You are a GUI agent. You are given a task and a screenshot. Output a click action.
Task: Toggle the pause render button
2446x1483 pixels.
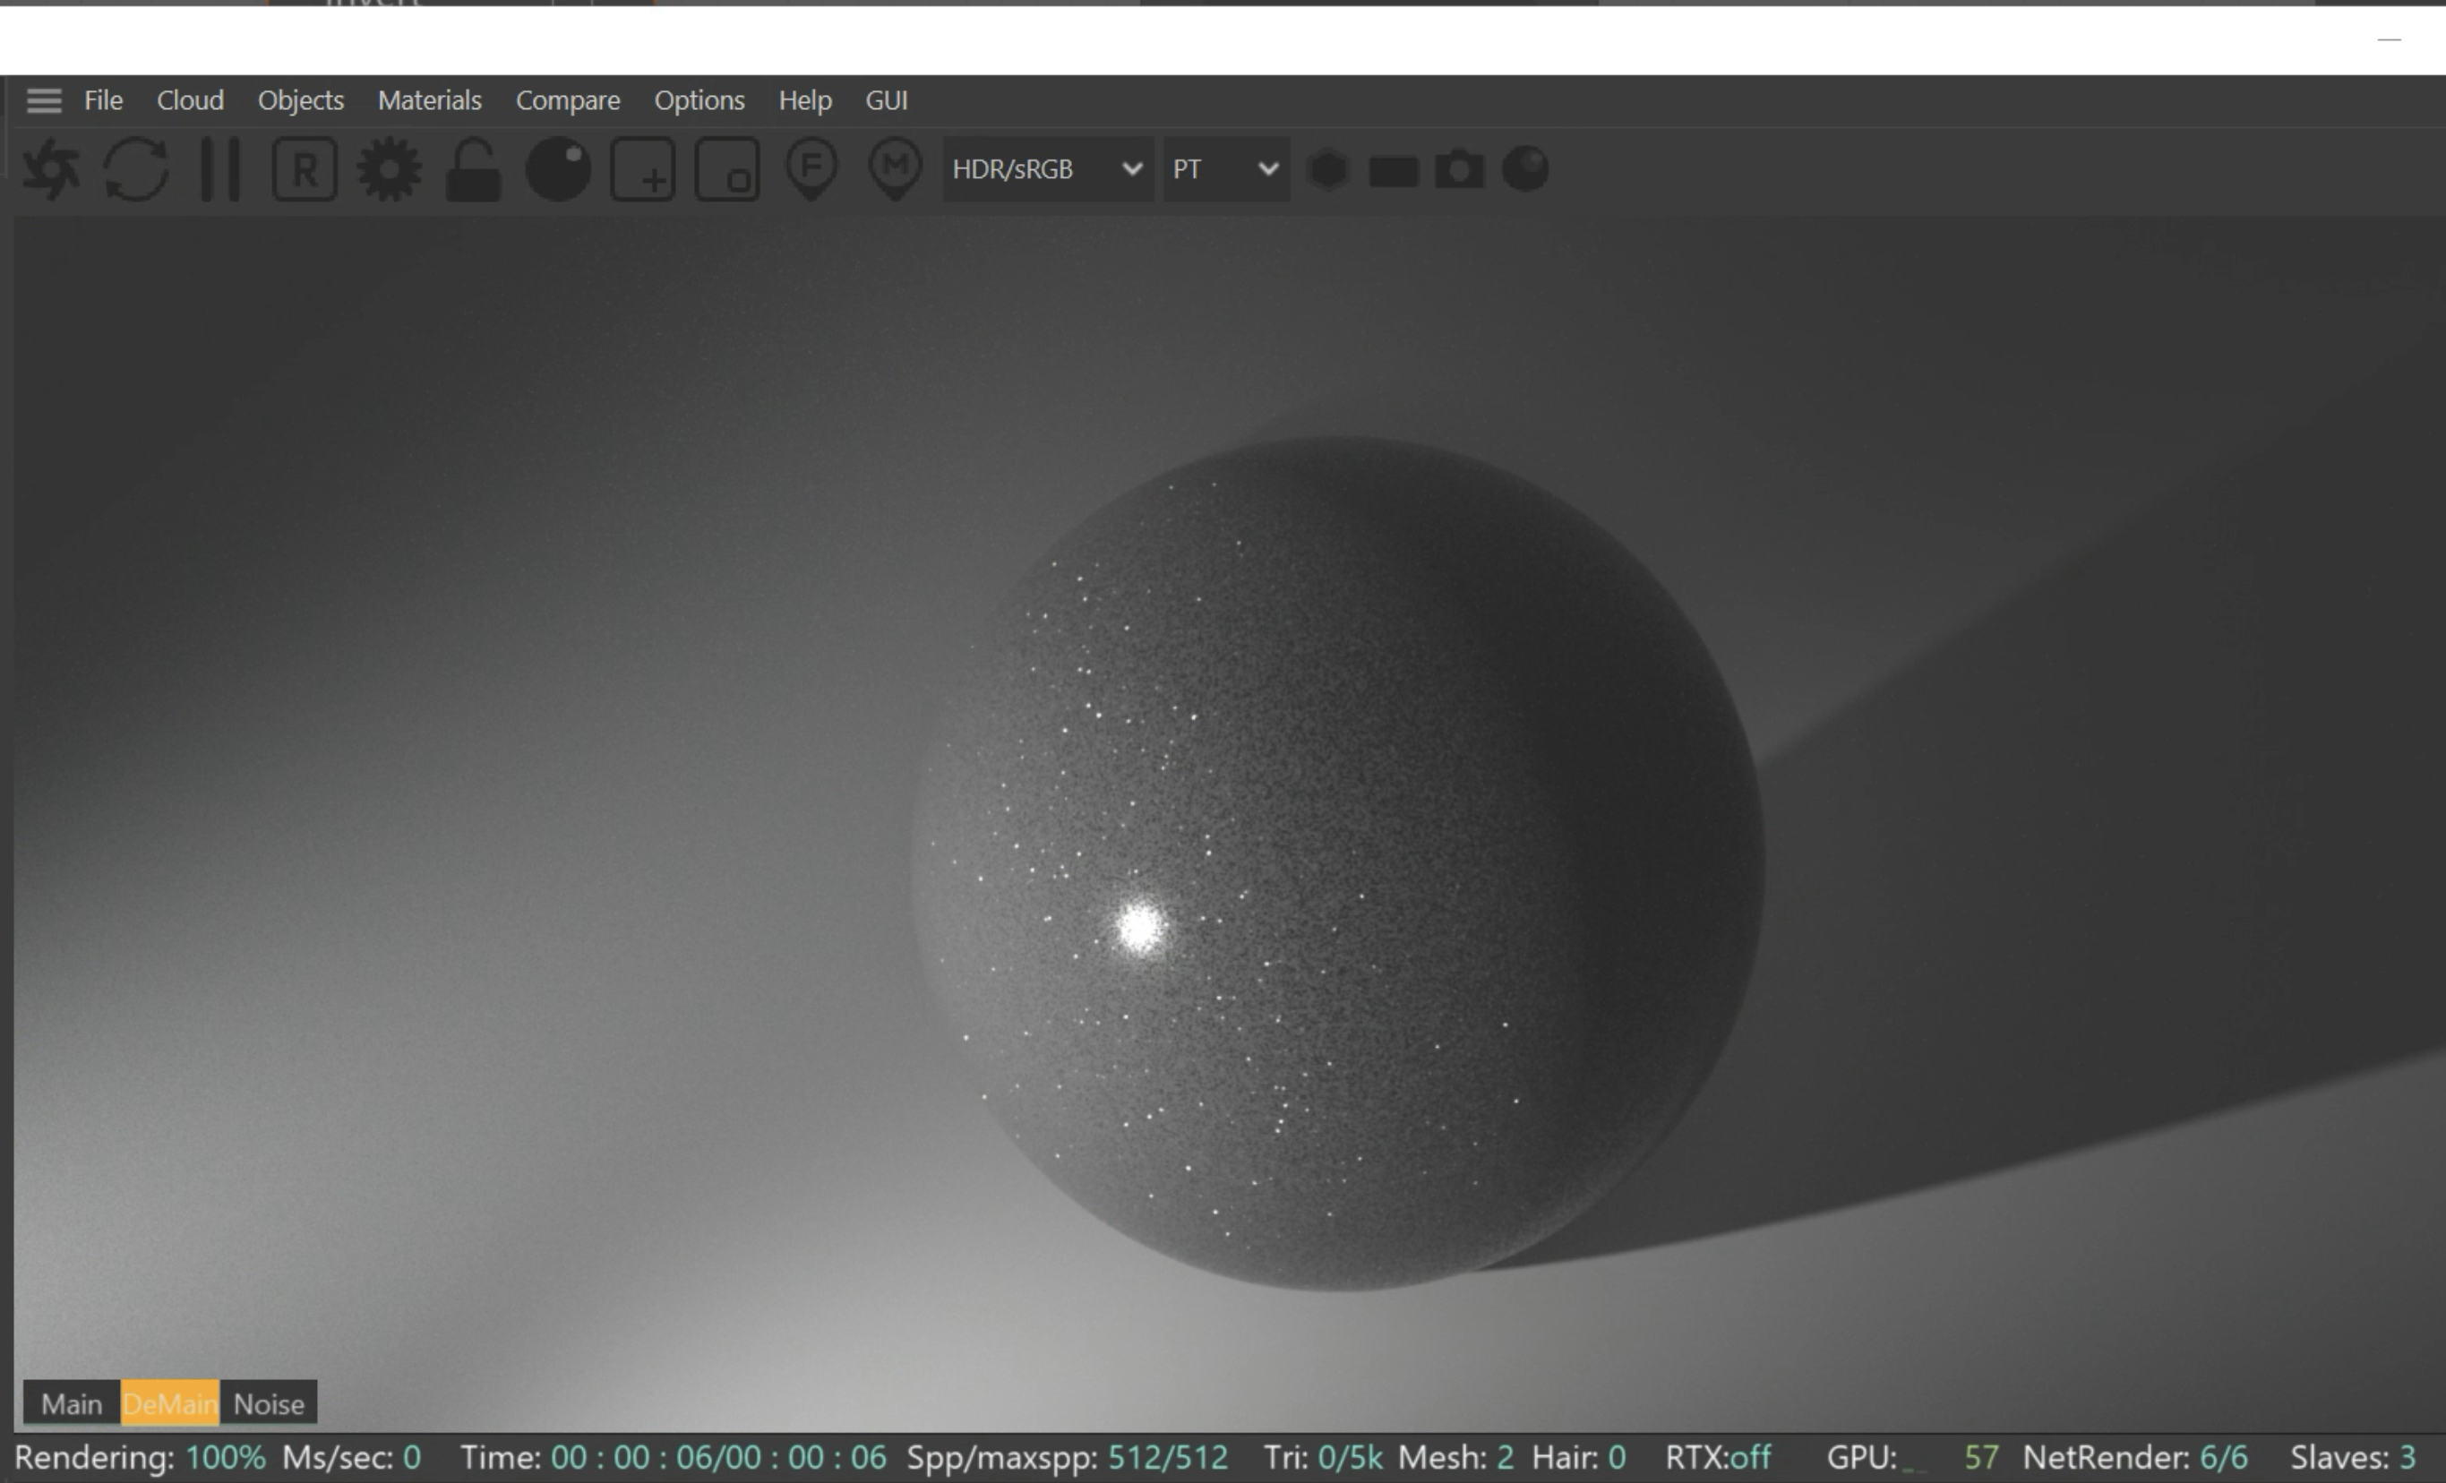point(220,170)
